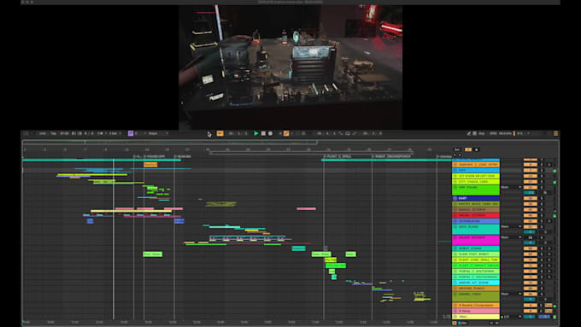The image size is (581, 327).
Task: Click the pencil icon beside the Key button
Action: [x=468, y=133]
